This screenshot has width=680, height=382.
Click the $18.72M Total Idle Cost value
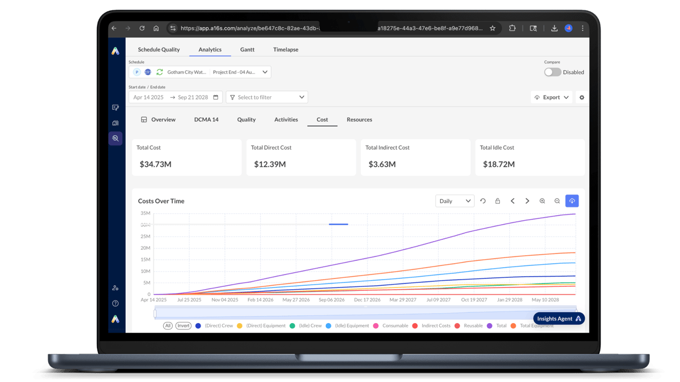point(499,165)
